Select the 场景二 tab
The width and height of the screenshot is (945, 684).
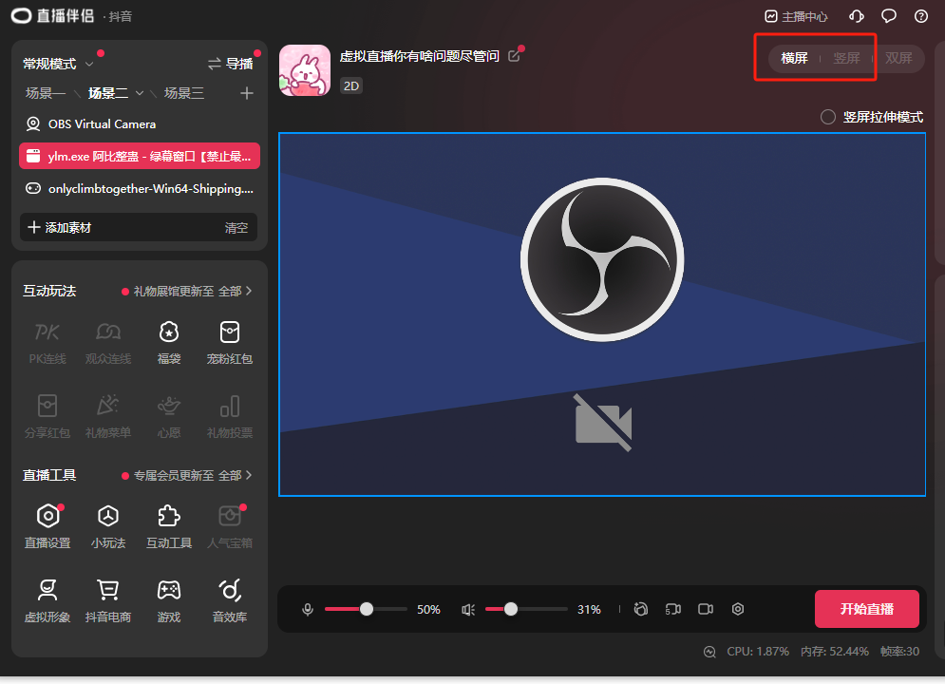[108, 93]
